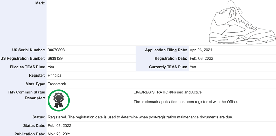Image resolution: width=276 pixels, height=136 pixels.
Task: Open the sneaker mark drawing image
Action: (242, 22)
